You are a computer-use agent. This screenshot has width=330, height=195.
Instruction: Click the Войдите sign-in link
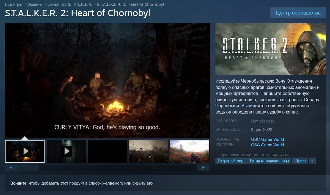pos(18,183)
